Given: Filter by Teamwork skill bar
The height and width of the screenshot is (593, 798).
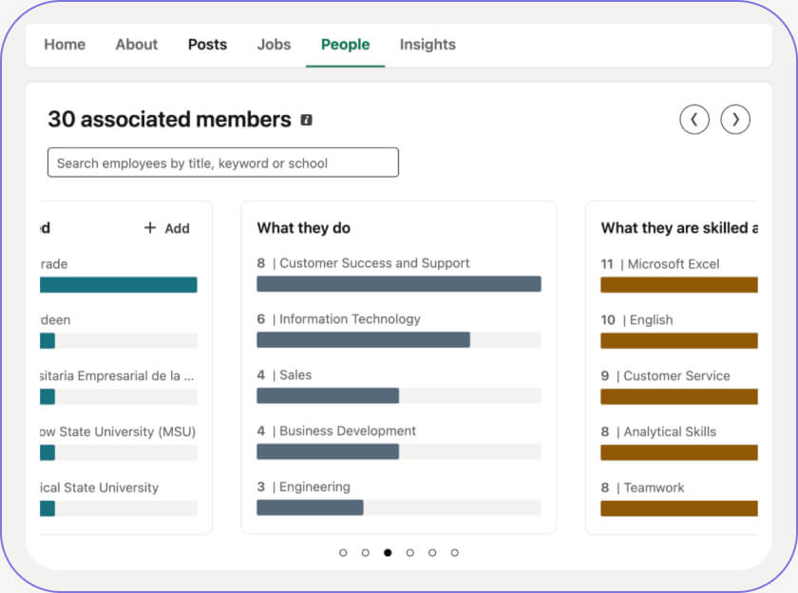Looking at the screenshot, I should click(679, 508).
